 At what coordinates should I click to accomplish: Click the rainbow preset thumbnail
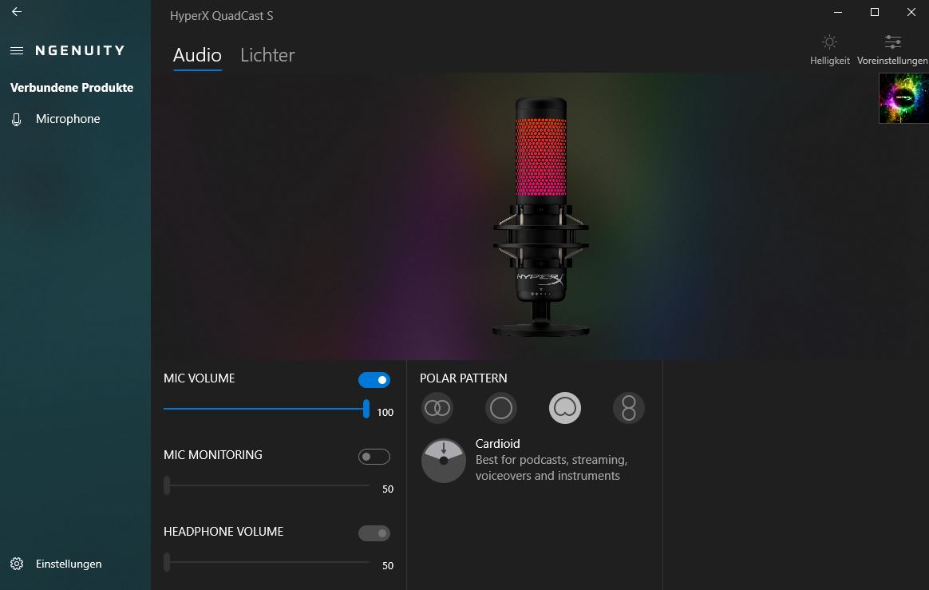tap(903, 98)
